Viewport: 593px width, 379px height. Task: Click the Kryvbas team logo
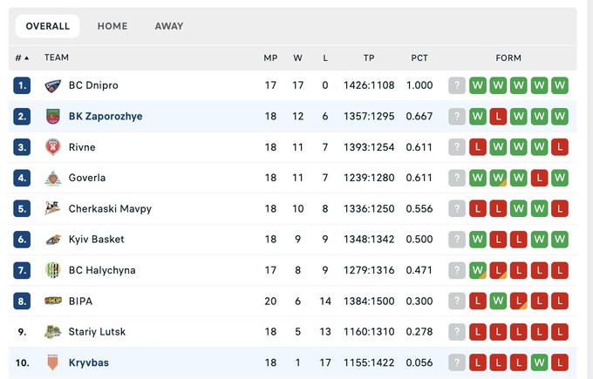pos(53,362)
